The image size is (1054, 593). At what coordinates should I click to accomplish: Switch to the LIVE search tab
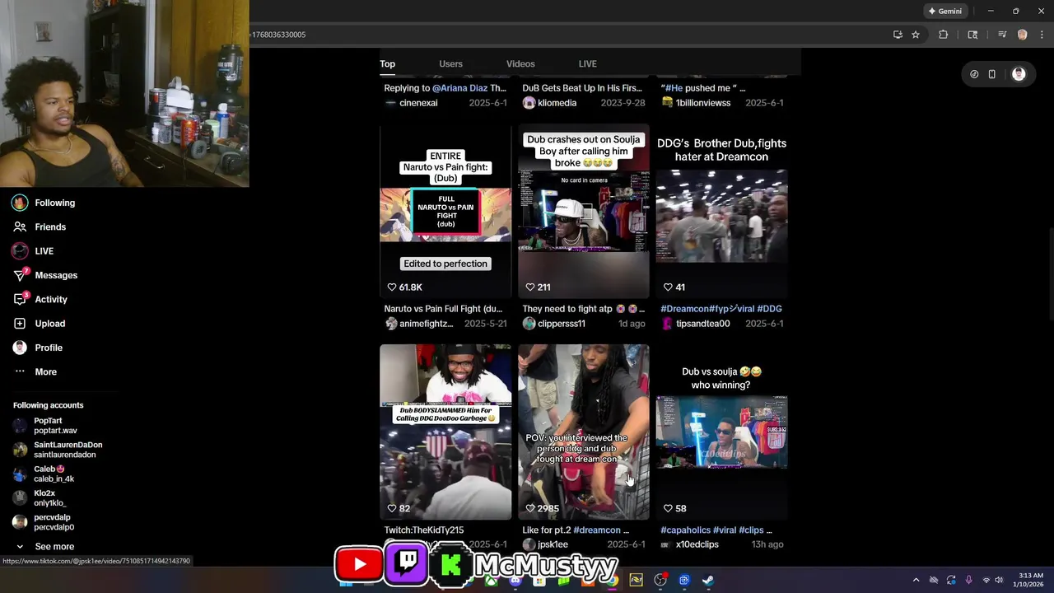[587, 63]
